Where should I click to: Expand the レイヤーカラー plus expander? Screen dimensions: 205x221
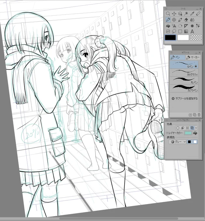167,133
